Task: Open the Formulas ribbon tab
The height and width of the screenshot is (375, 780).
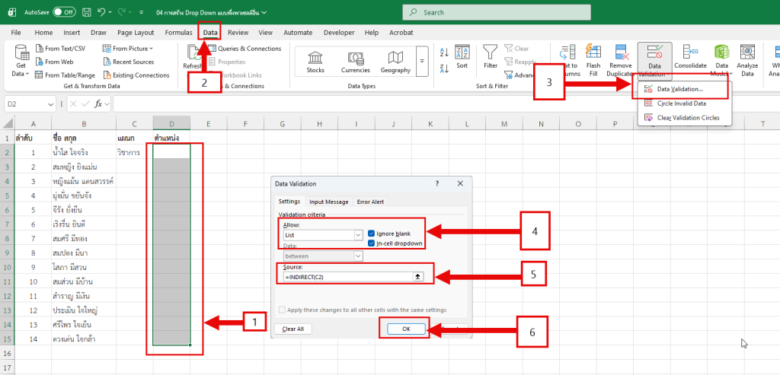Action: coord(178,33)
